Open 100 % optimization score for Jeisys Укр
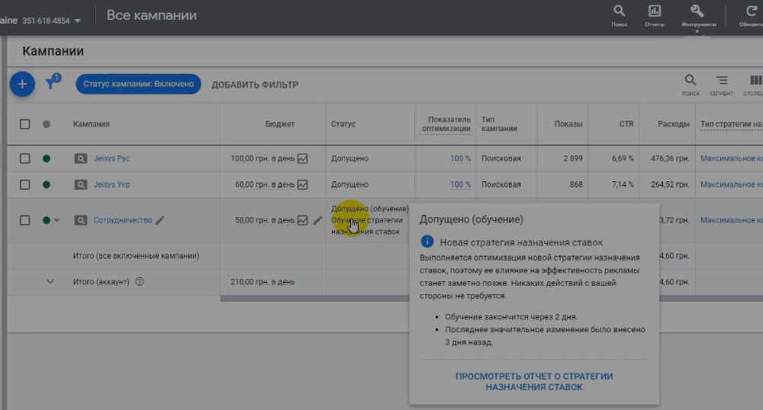Image resolution: width=763 pixels, height=410 pixels. tap(460, 184)
